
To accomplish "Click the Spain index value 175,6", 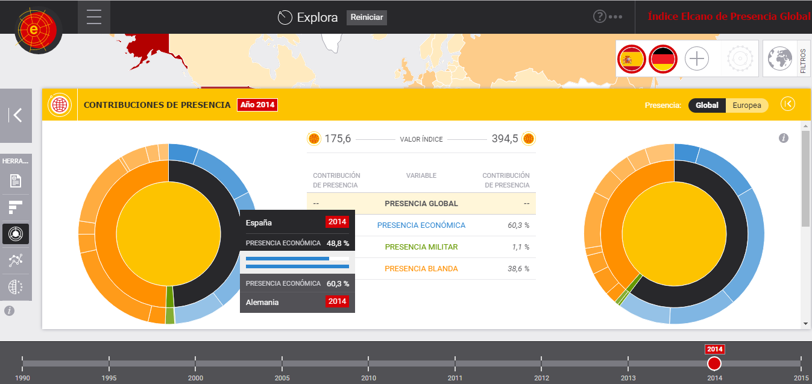I will click(338, 139).
